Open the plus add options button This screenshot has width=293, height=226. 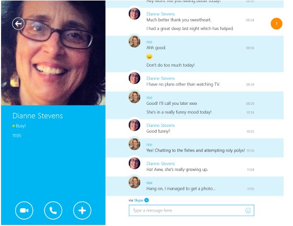pyautogui.click(x=82, y=210)
